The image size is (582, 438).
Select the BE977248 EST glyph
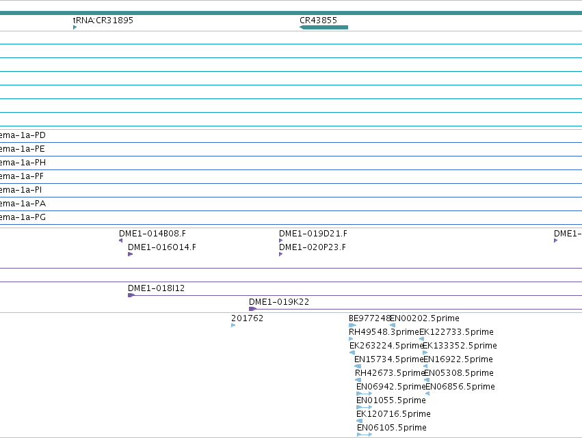click(353, 325)
